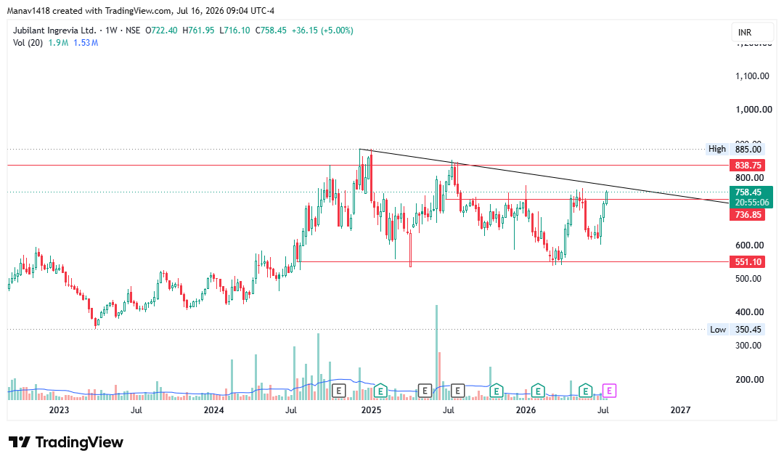Click the Jubilant Ingrevia Ltd. symbol title
This screenshot has height=464, width=784.
[x=54, y=30]
